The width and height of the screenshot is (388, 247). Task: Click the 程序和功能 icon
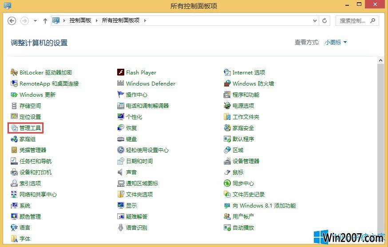(227, 94)
